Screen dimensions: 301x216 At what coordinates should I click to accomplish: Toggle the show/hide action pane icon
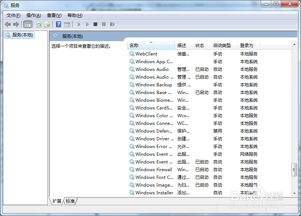point(67,25)
